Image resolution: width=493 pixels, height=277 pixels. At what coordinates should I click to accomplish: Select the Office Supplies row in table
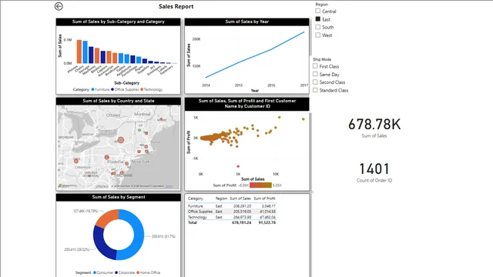point(232,212)
